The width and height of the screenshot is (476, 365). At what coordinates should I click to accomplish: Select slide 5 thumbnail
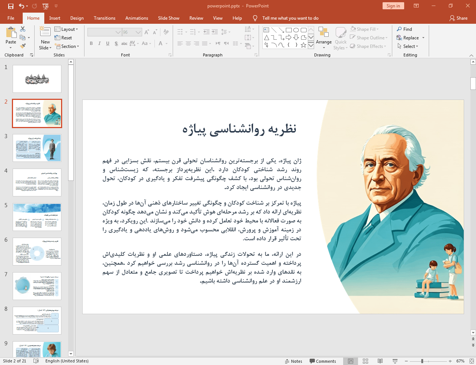(37, 216)
